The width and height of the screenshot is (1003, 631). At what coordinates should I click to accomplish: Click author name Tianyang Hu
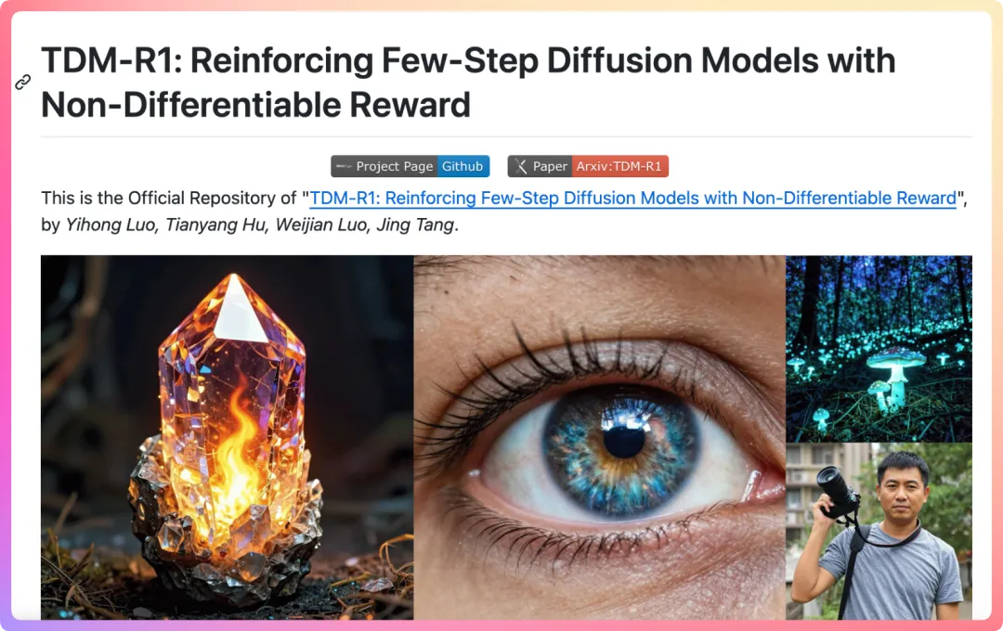(x=215, y=225)
